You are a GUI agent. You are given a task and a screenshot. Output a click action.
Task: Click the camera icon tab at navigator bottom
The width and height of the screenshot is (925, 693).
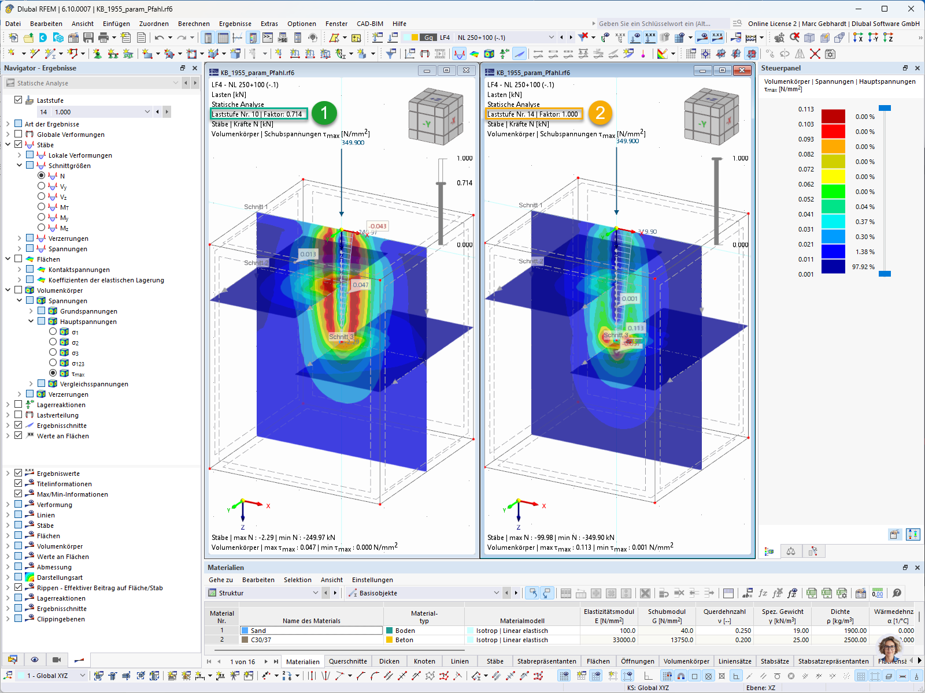[x=57, y=660]
